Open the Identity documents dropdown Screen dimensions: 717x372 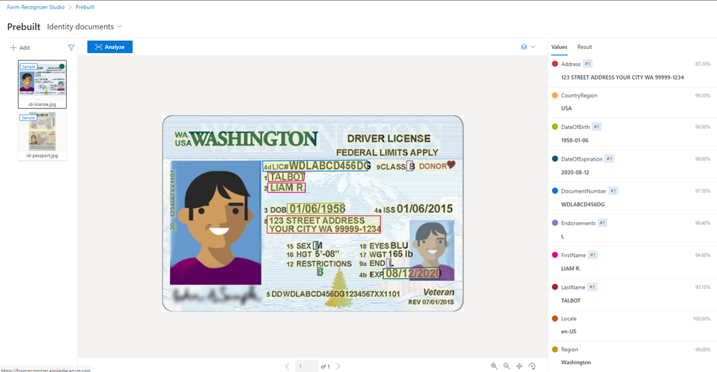85,27
